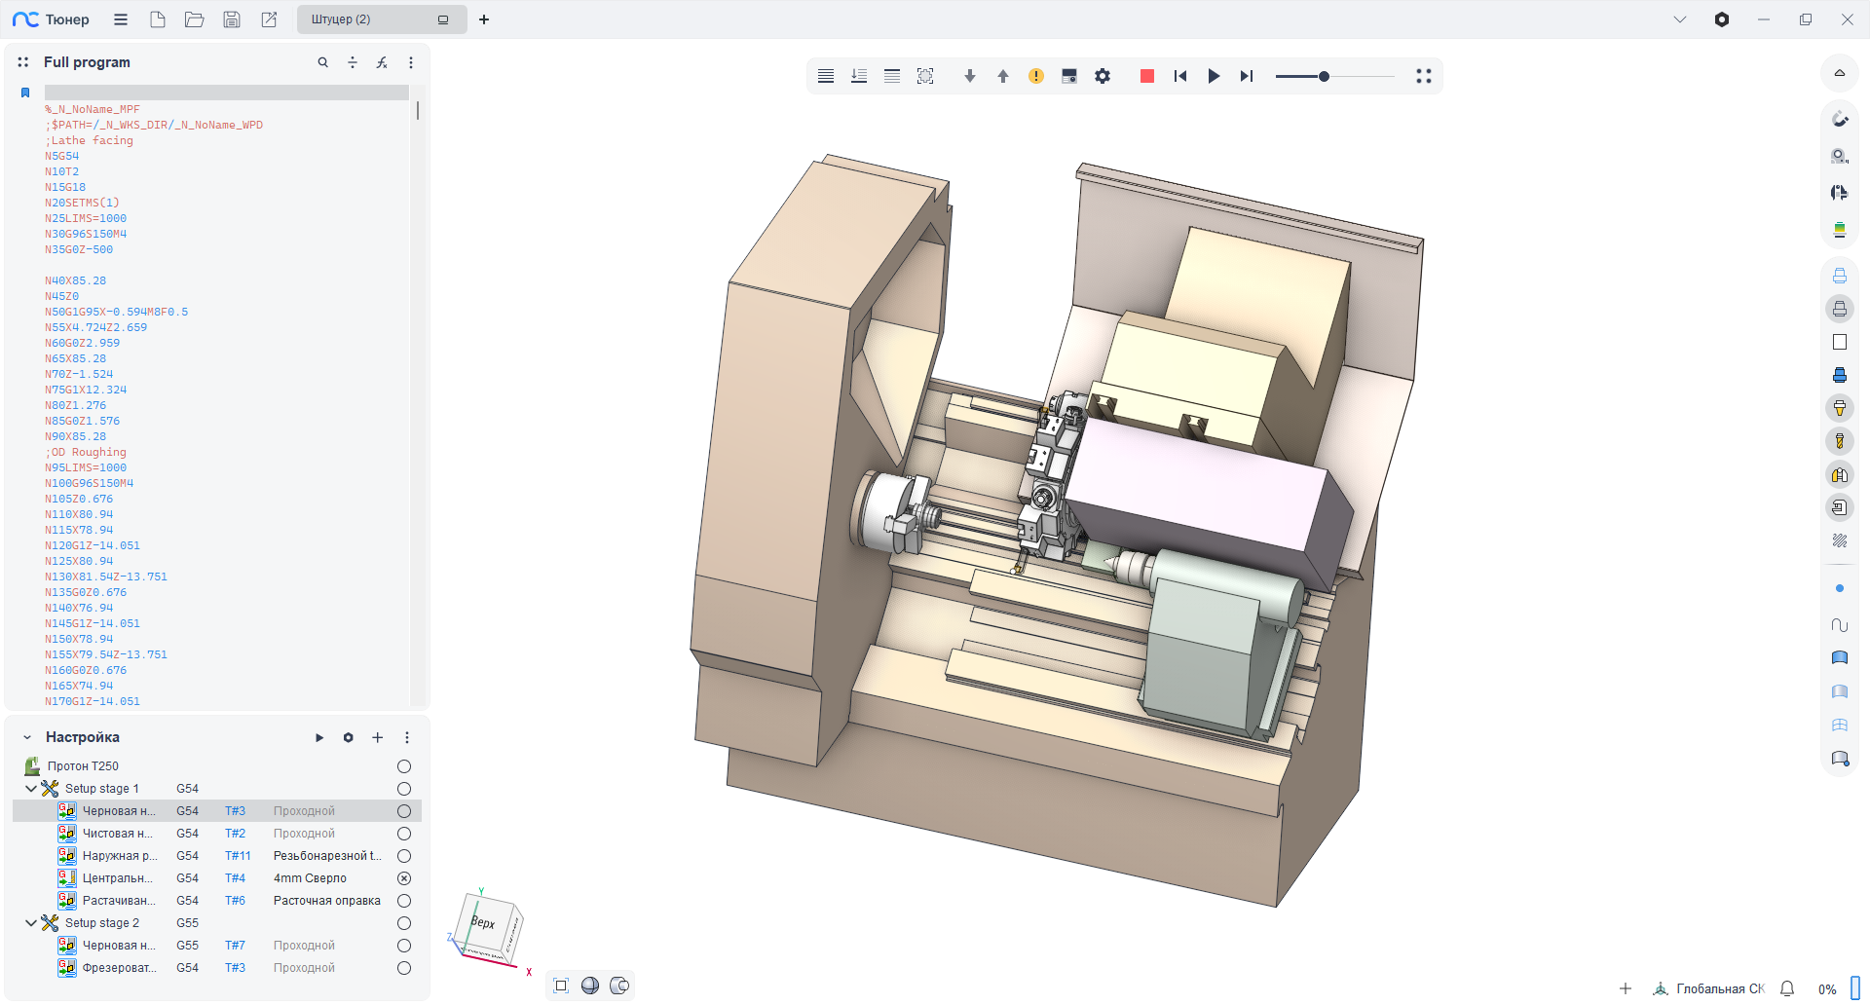Enable the circle toggle for Setup stage 2
The width and height of the screenshot is (1870, 1005).
tap(404, 923)
